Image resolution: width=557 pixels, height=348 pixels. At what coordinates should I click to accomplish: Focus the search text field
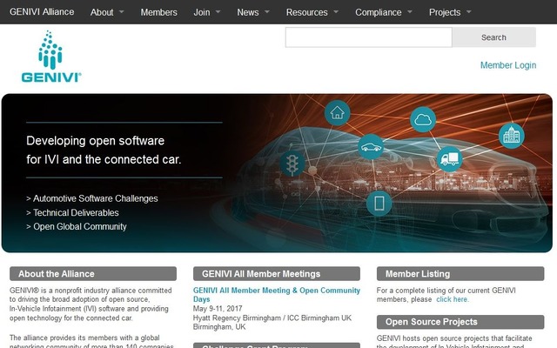pos(369,37)
